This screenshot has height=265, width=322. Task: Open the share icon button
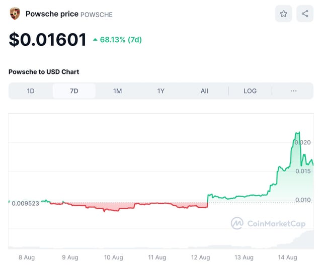coord(305,14)
